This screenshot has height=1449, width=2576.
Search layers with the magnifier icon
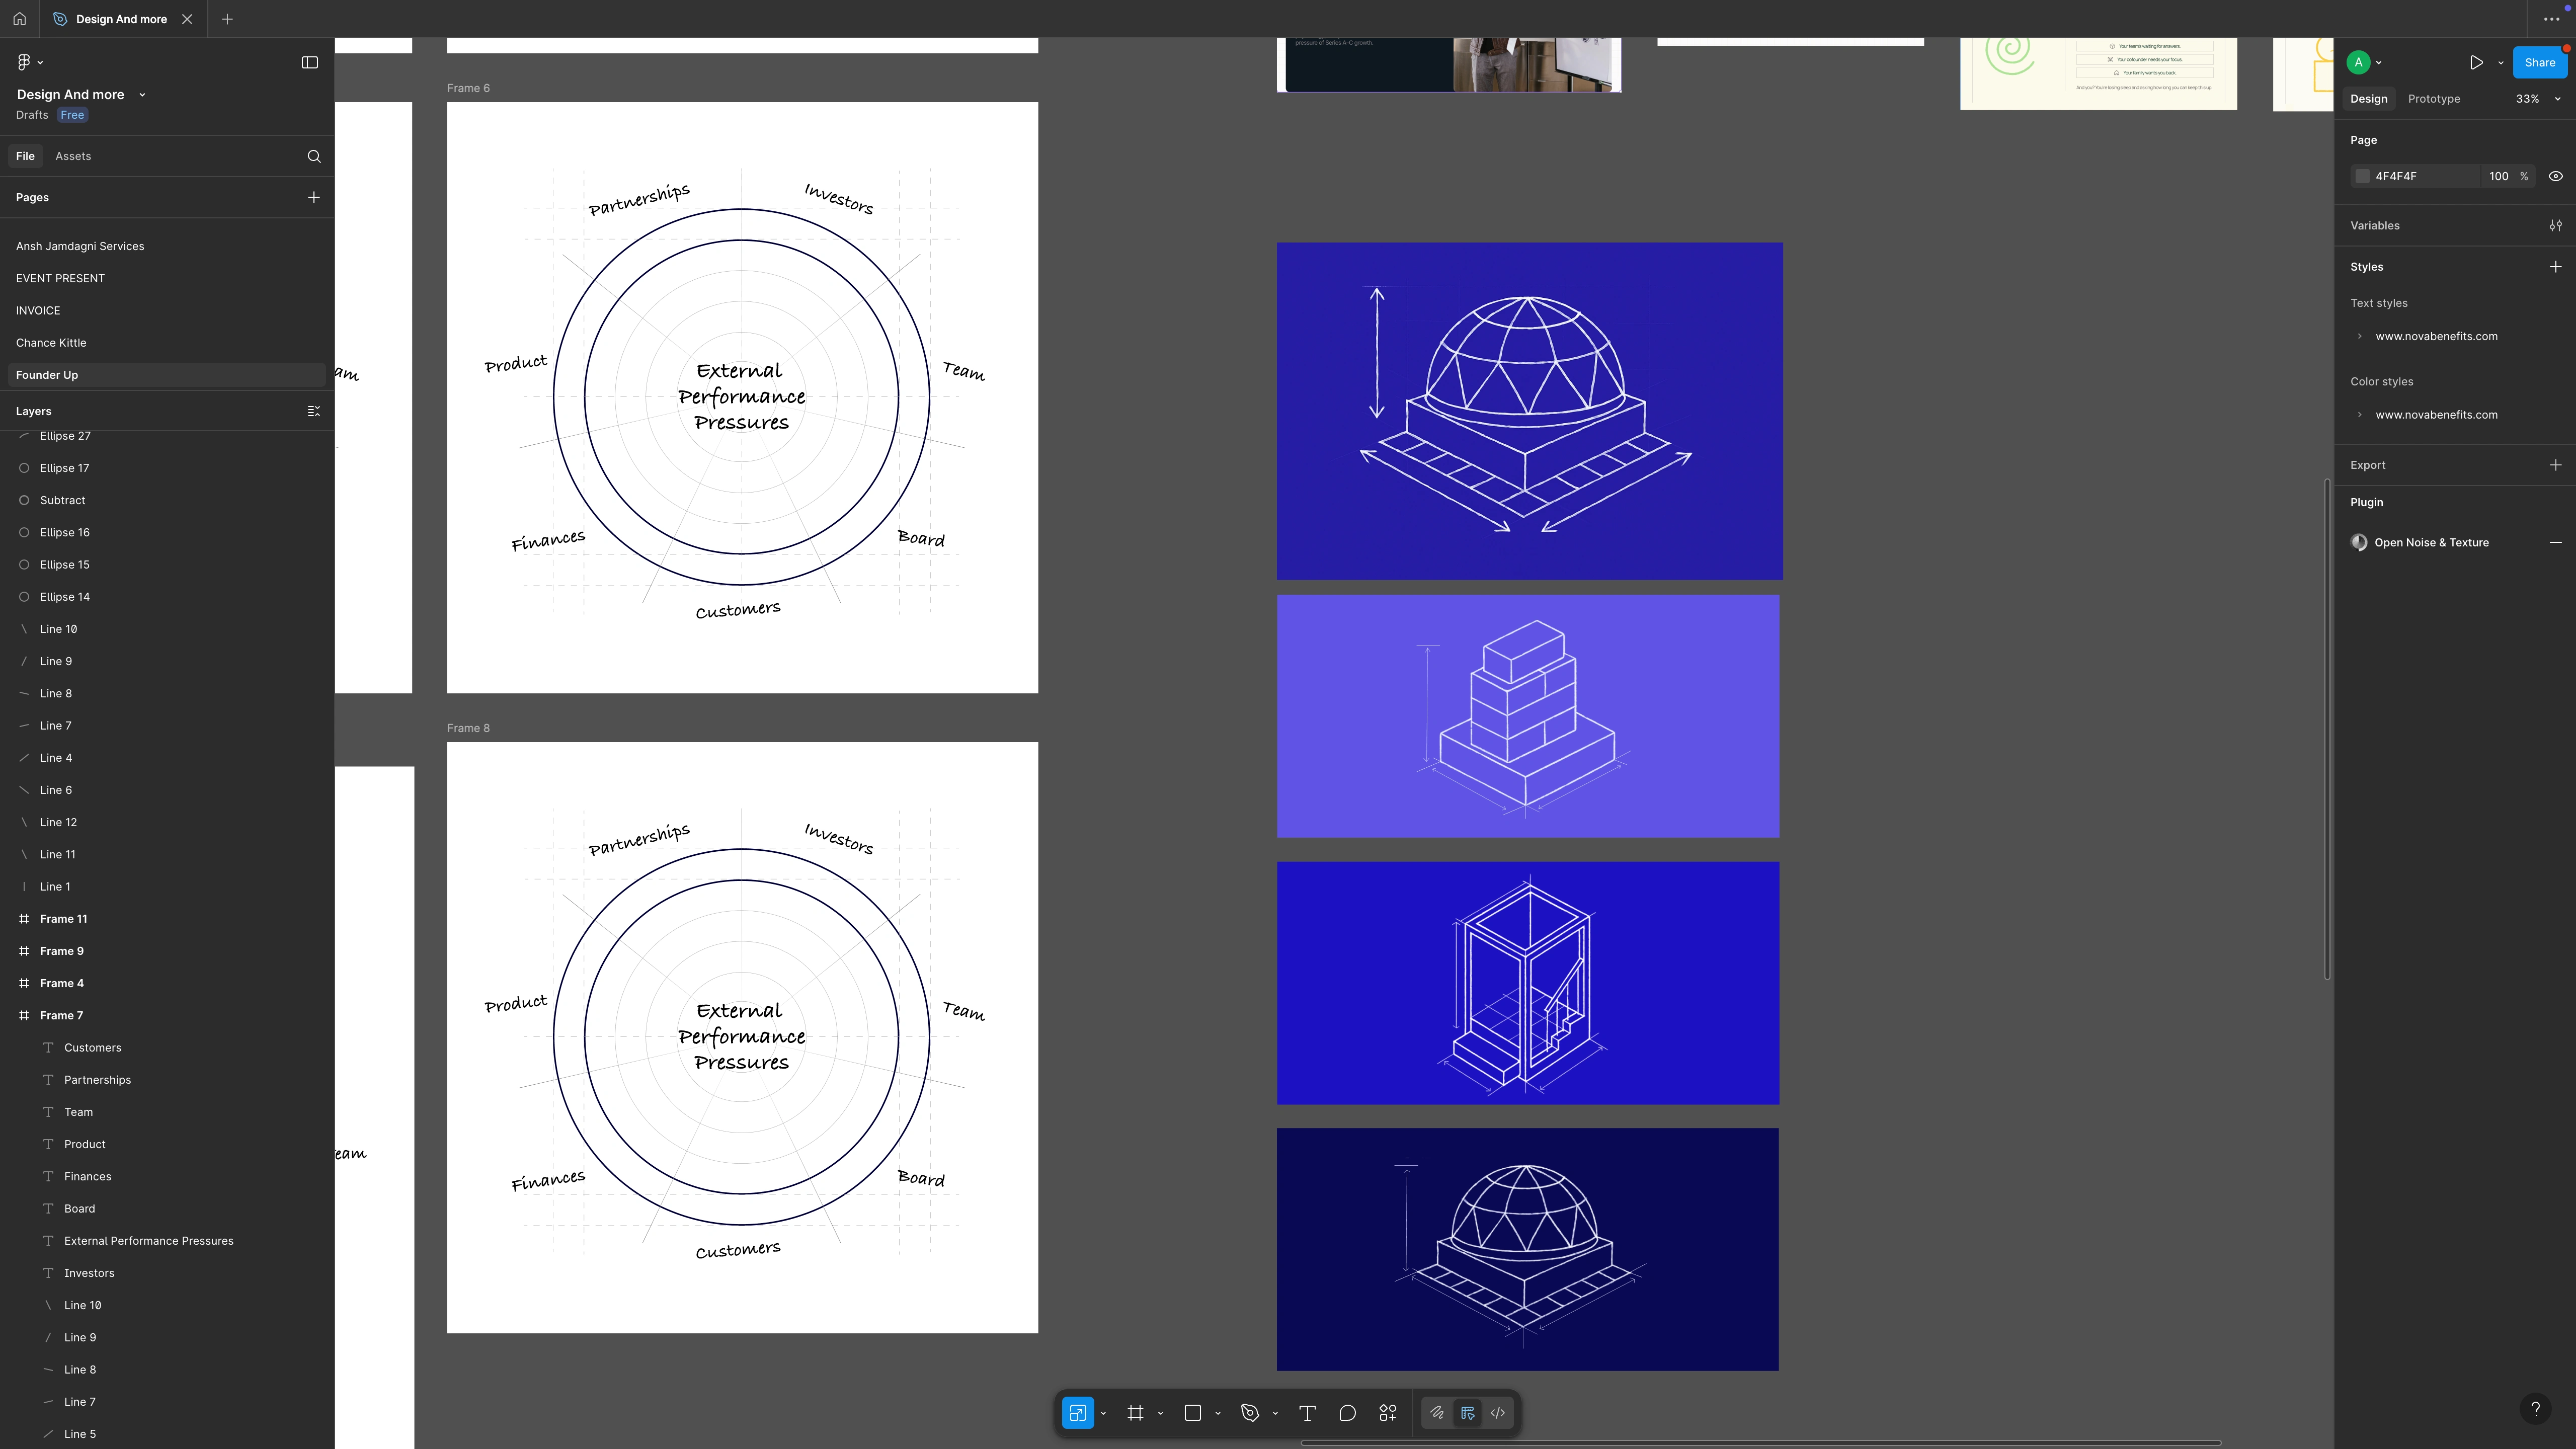click(314, 156)
